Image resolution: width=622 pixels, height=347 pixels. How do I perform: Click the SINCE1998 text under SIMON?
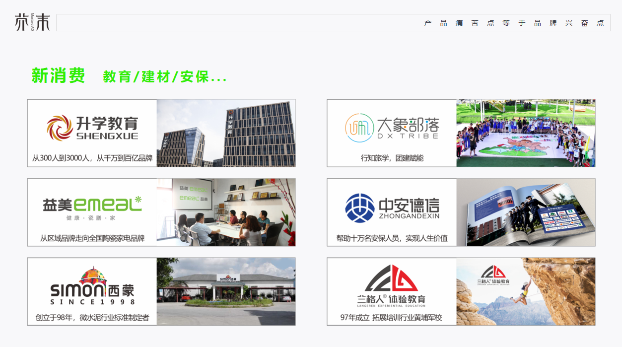click(92, 302)
